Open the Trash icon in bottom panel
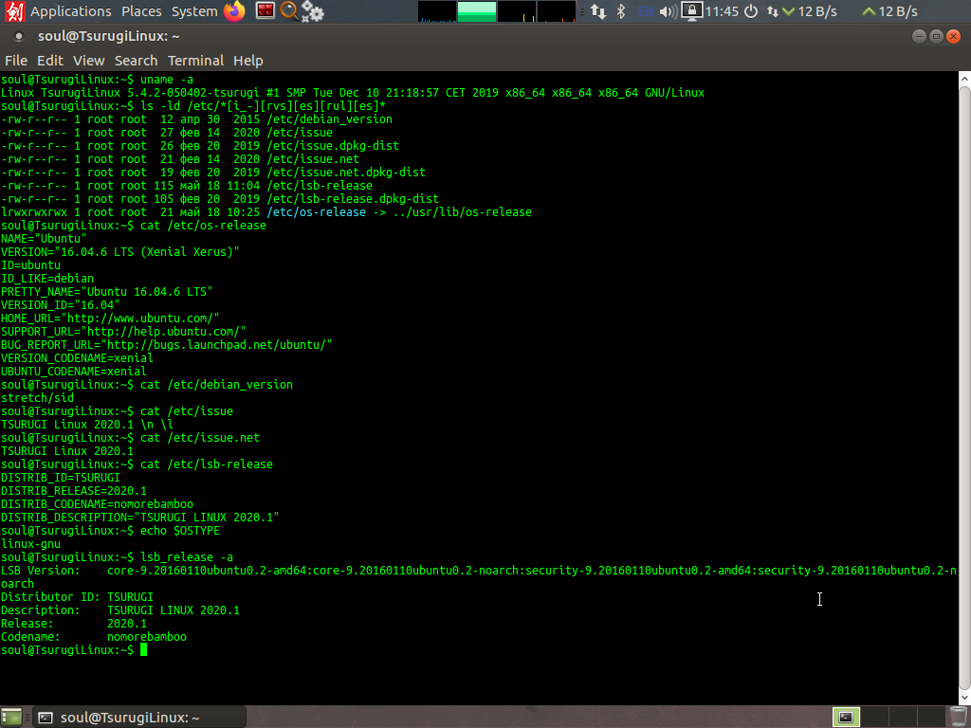Screen dimensions: 971x728 point(959,717)
